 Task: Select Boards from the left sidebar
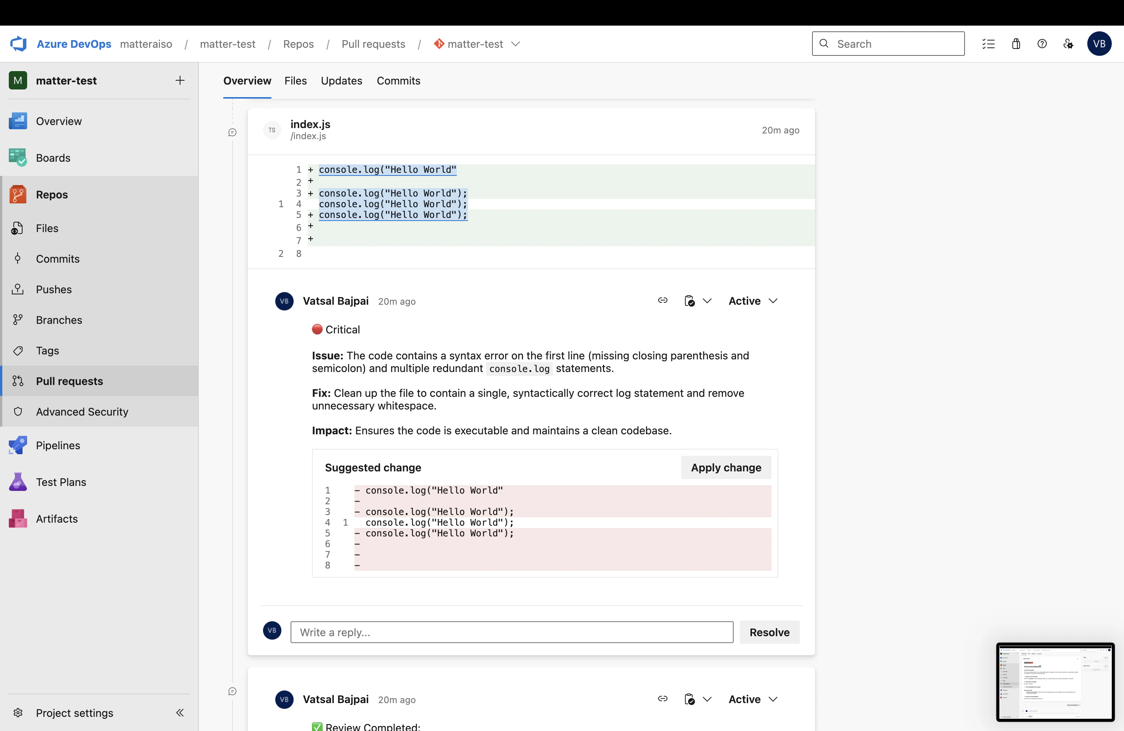(53, 158)
